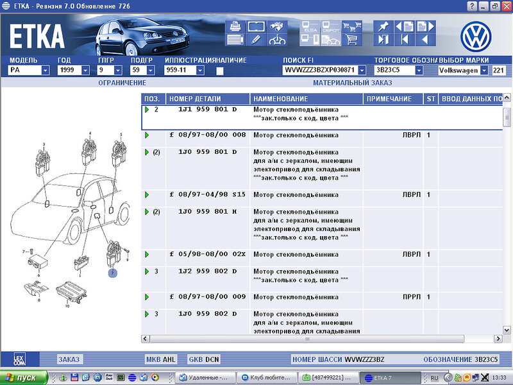Open the list view toolbar icon
The width and height of the screenshot is (513, 385).
235,40
